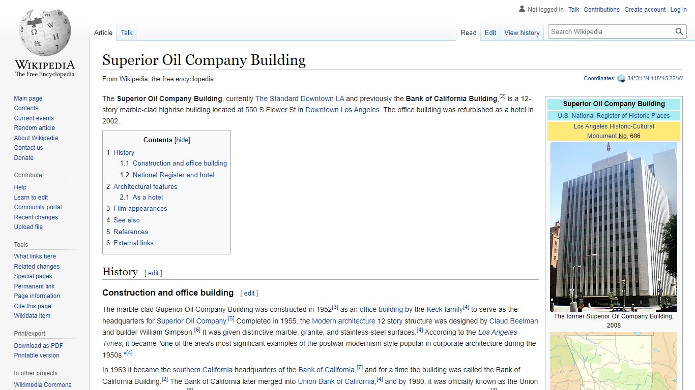Image resolution: width=695 pixels, height=390 pixels.
Task: Open The Standard Downtown LA link
Action: (x=300, y=99)
